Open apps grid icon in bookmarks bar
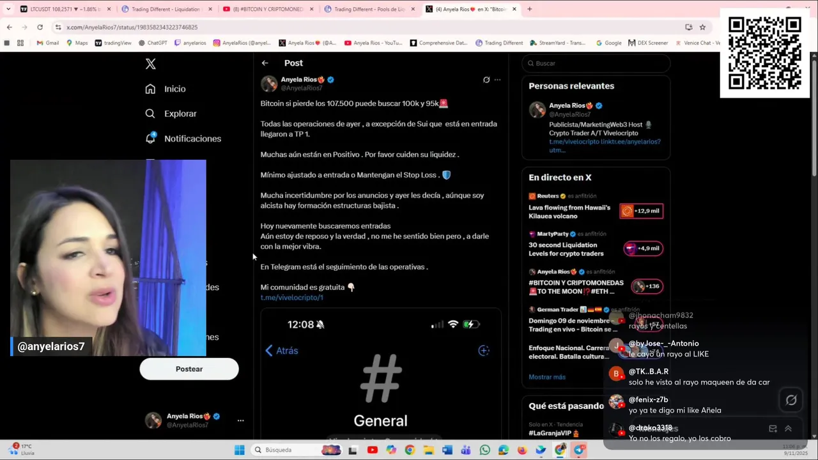 click(x=20, y=43)
